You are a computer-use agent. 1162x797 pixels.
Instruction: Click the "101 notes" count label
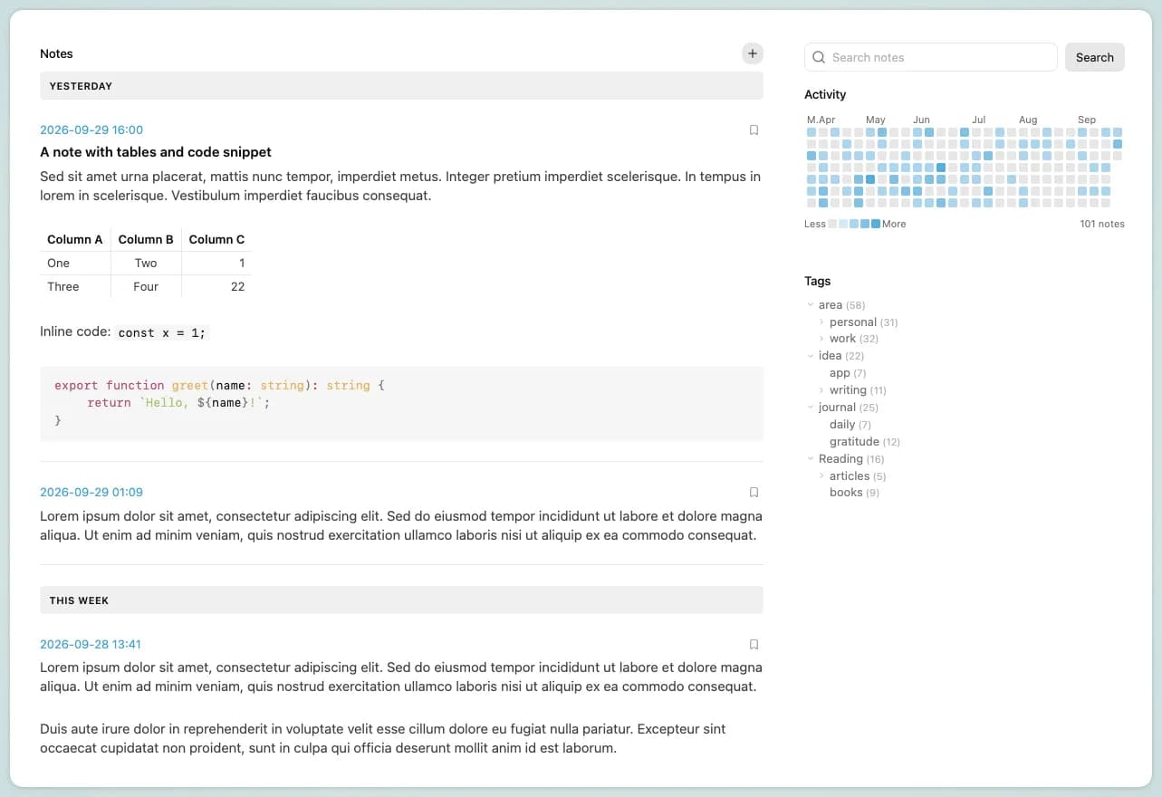tap(1102, 224)
